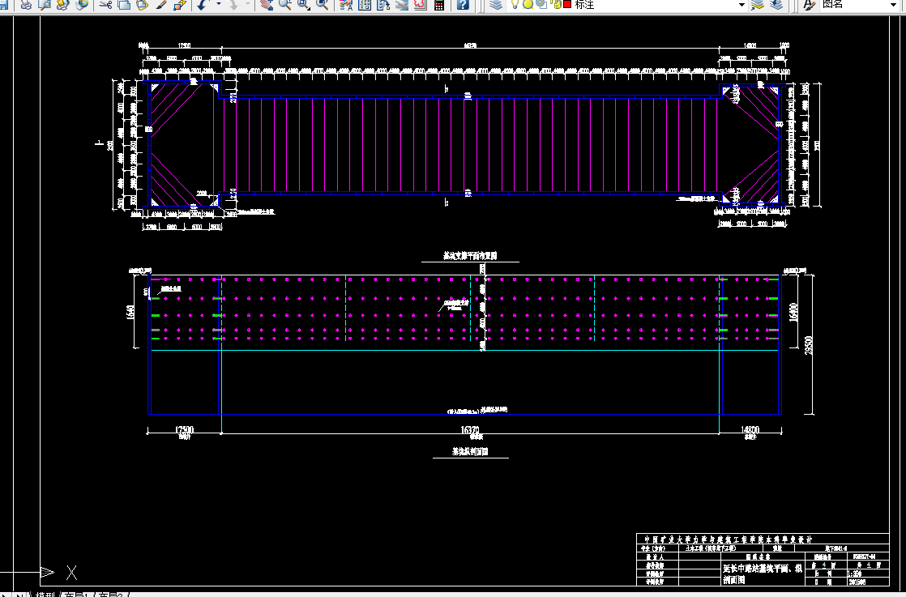The image size is (906, 597).
Task: Click the Help question mark icon
Action: pos(462,5)
